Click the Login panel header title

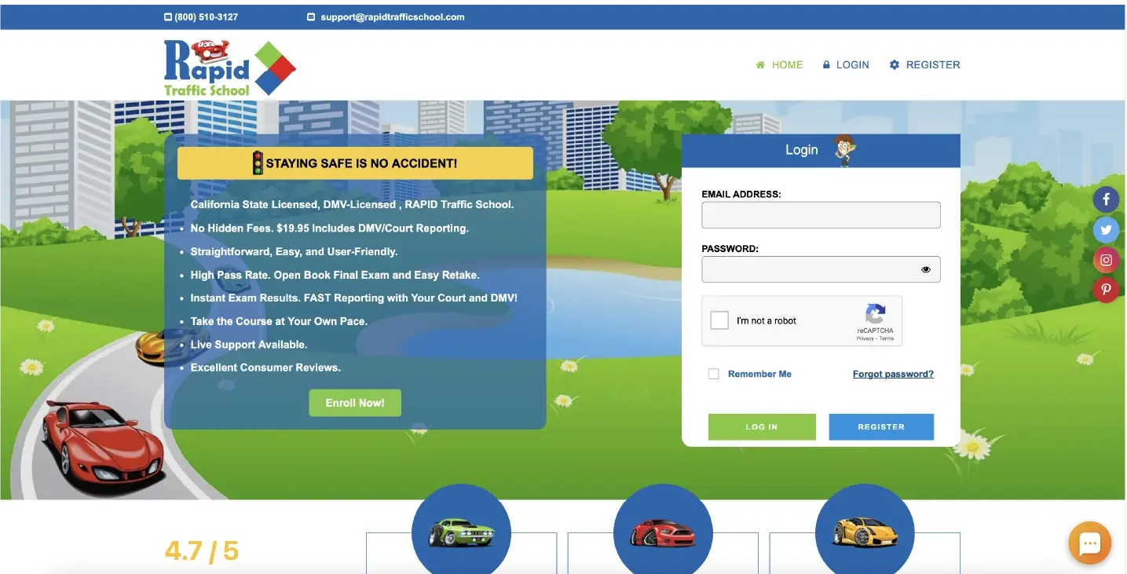pyautogui.click(x=802, y=150)
